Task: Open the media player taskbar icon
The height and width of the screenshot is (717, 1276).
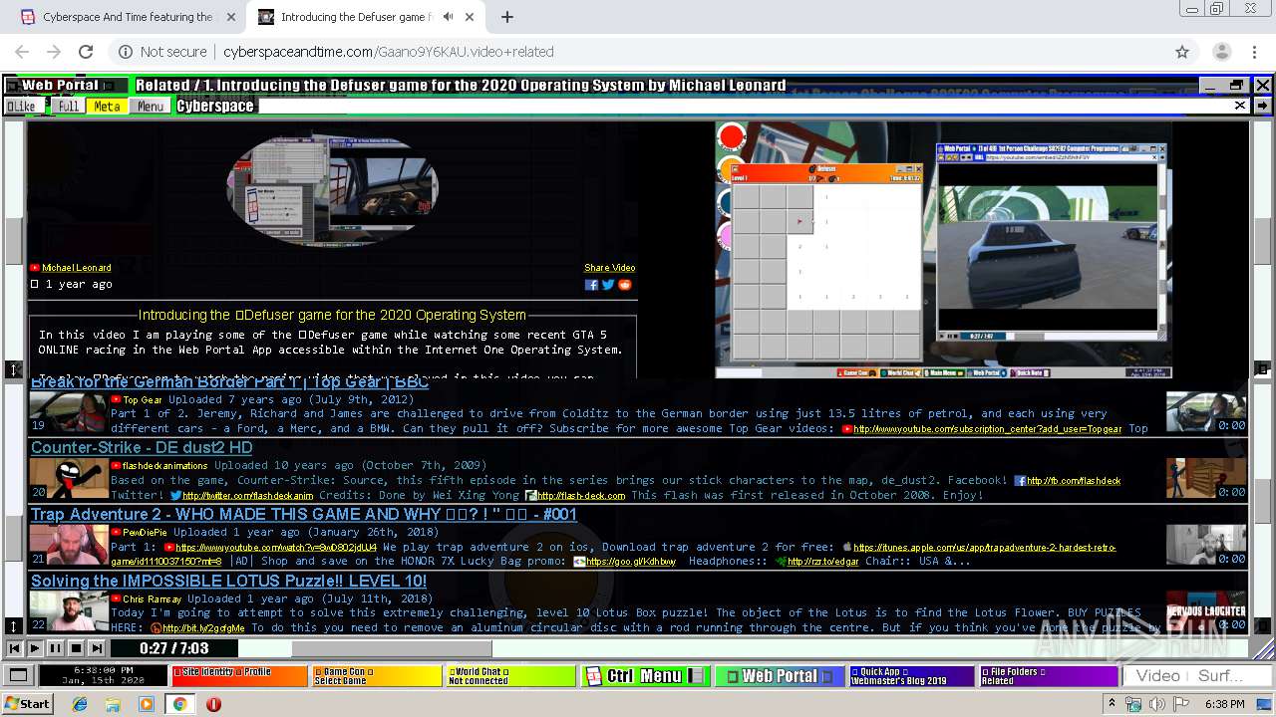Action: pos(147,704)
